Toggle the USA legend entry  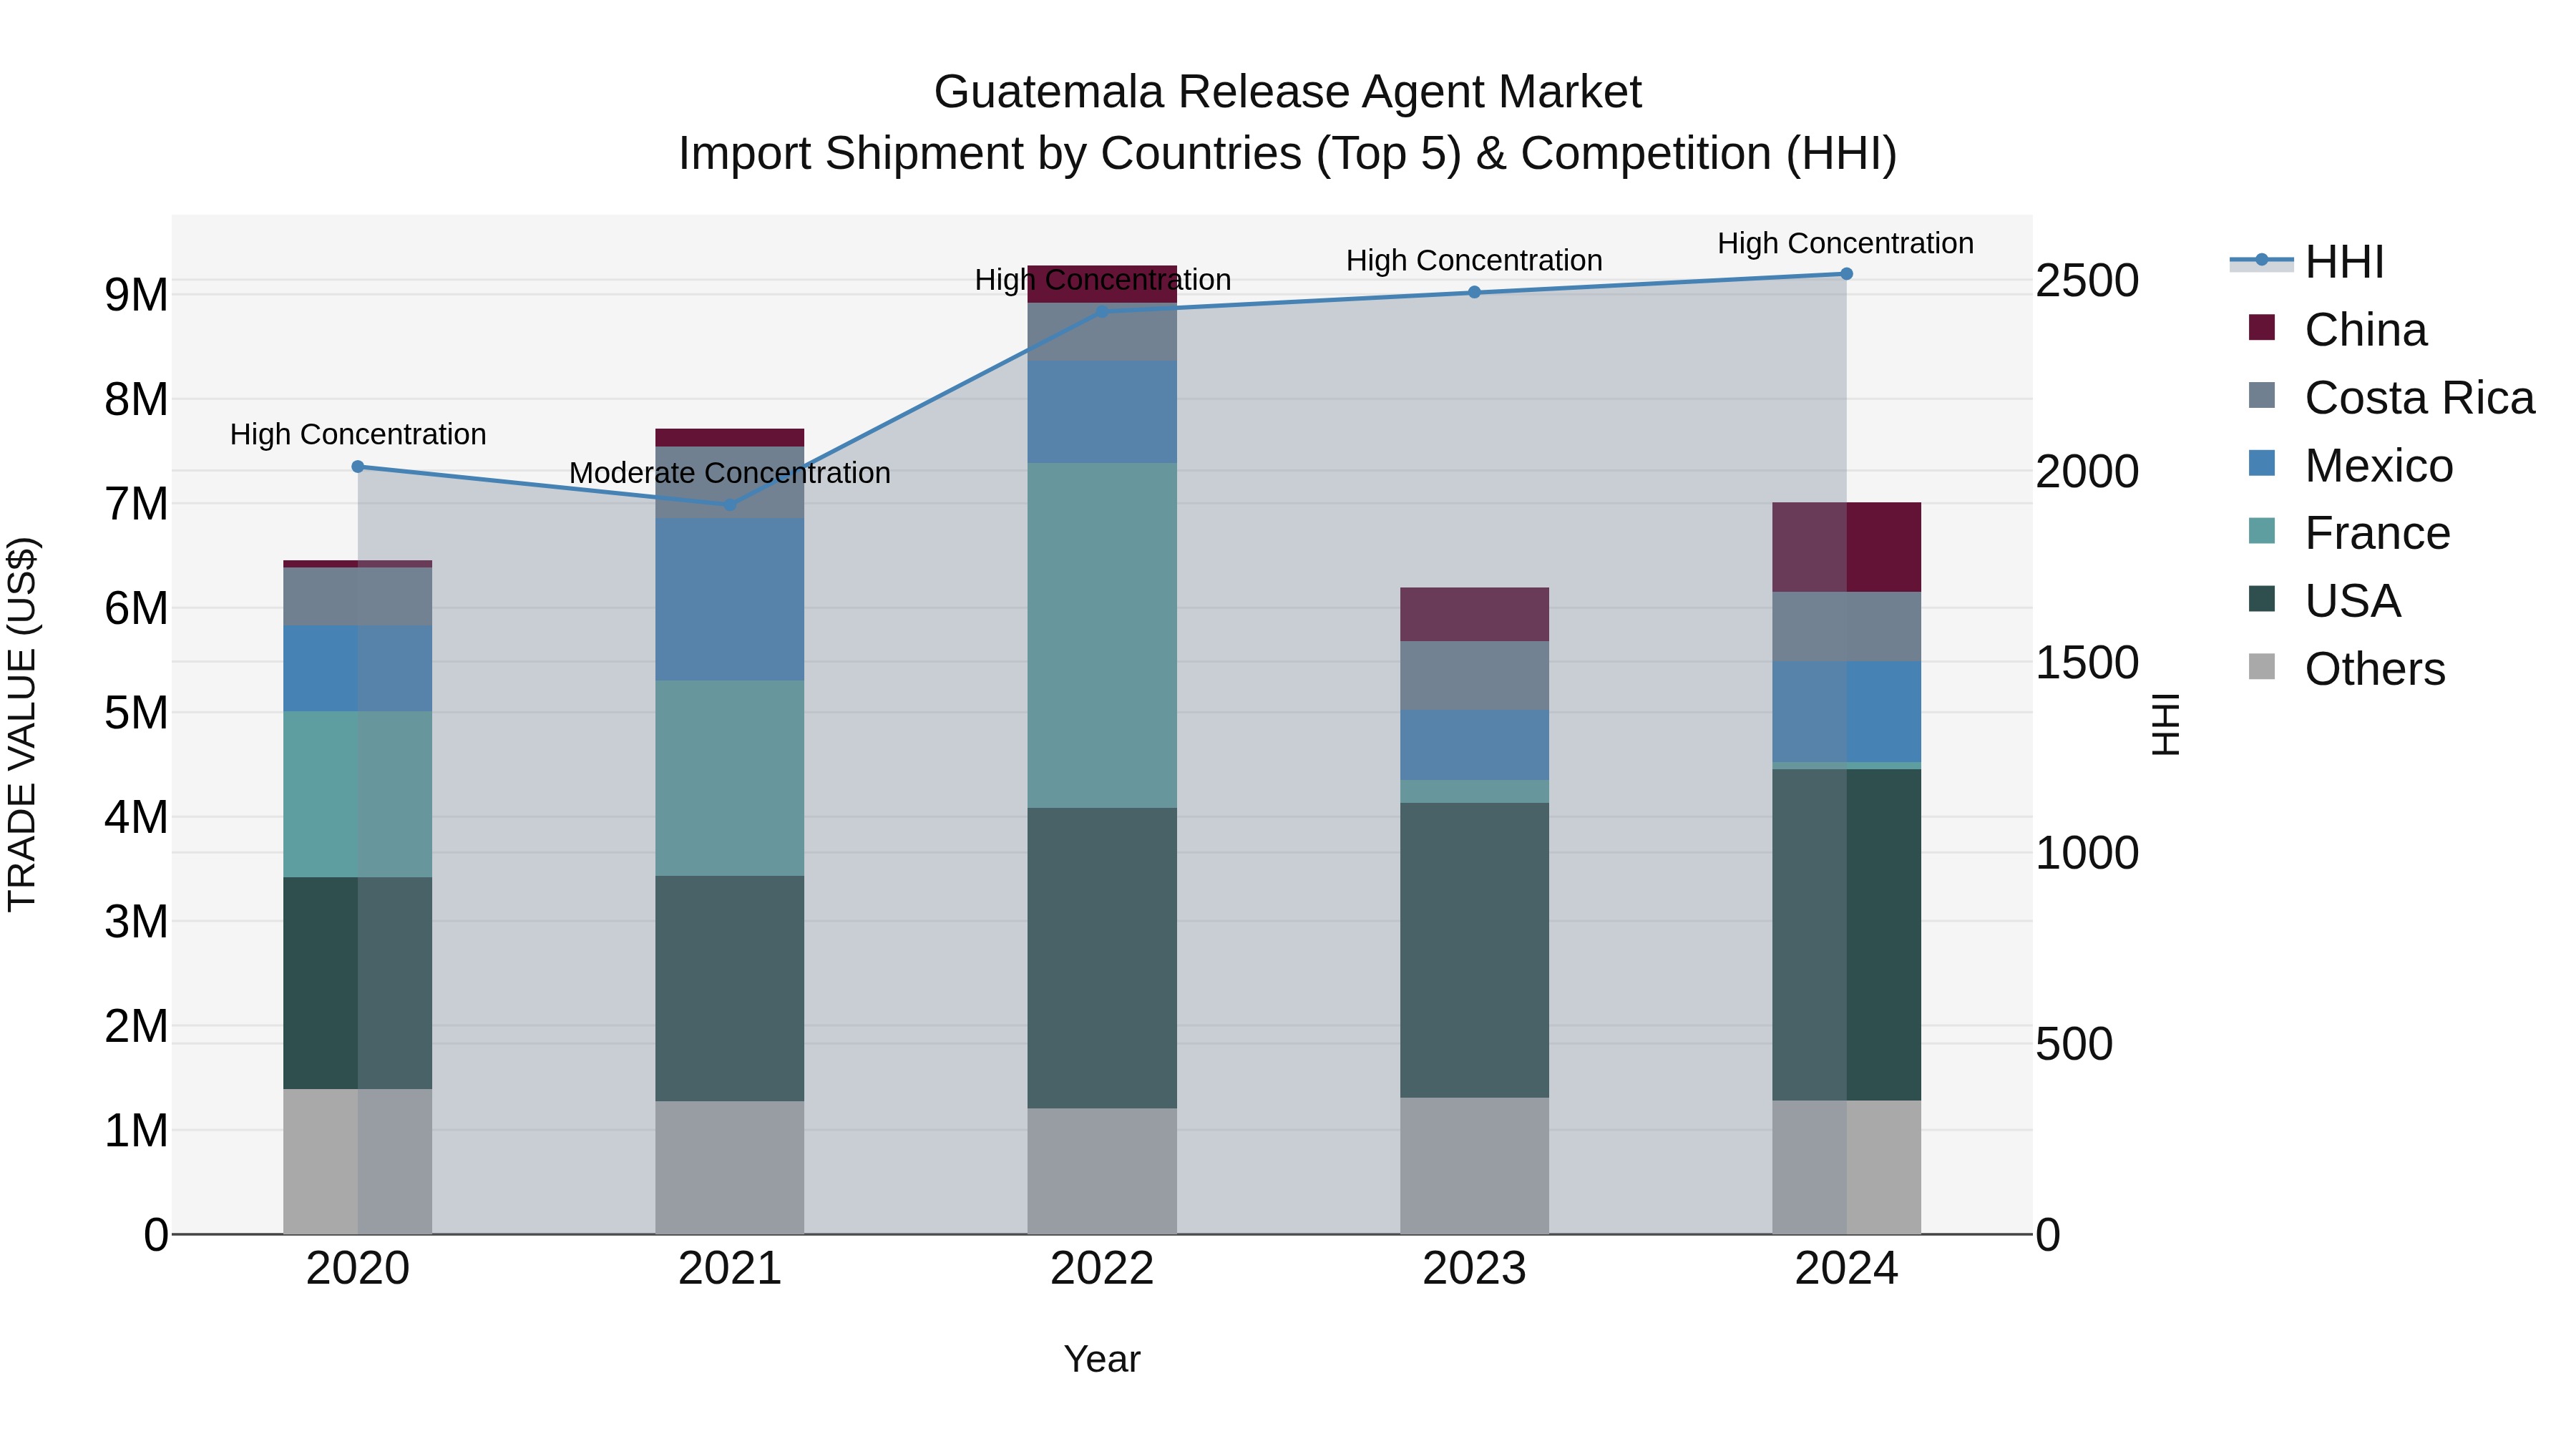click(2324, 601)
